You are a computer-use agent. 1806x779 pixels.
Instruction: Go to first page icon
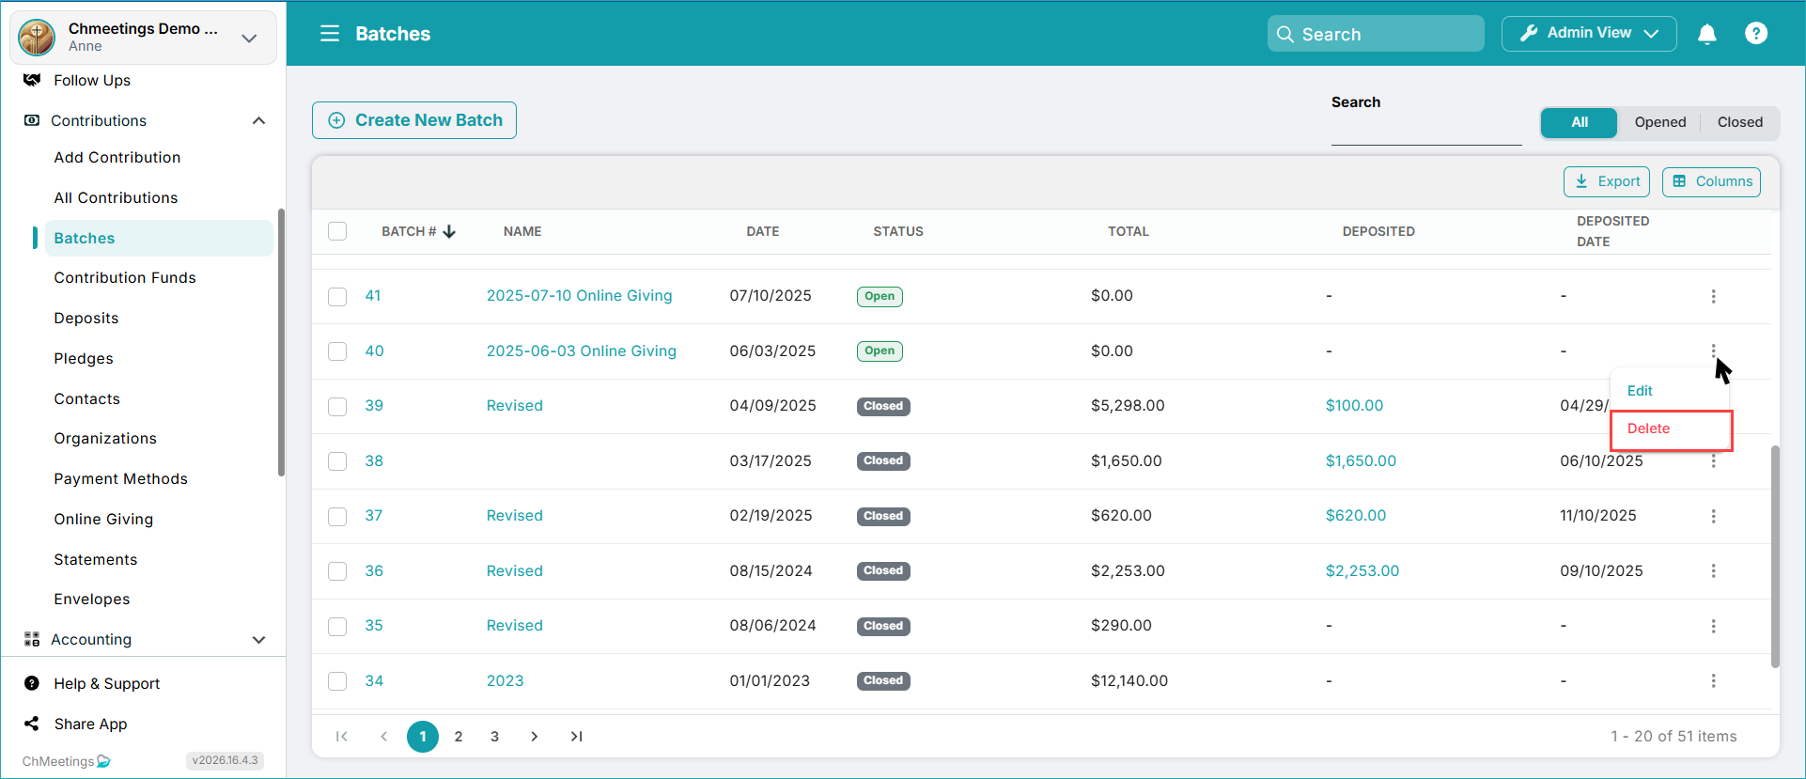pyautogui.click(x=342, y=737)
